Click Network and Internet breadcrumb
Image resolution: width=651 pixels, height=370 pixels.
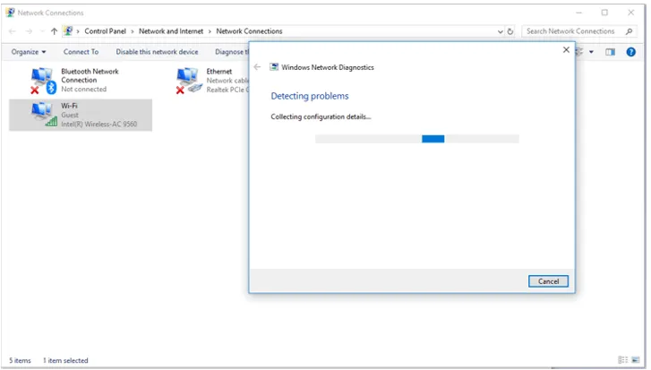pos(171,31)
